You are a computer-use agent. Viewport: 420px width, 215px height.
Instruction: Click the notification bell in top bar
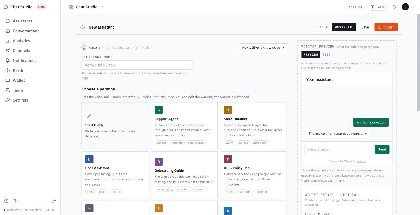pyautogui.click(x=394, y=7)
